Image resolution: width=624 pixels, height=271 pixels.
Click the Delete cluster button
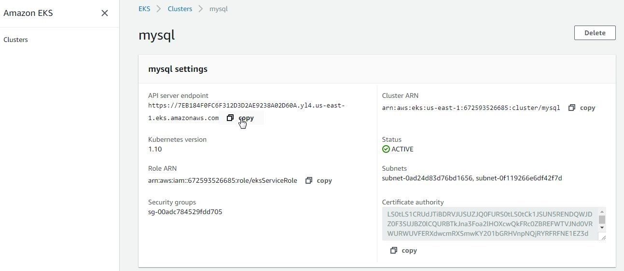(595, 33)
